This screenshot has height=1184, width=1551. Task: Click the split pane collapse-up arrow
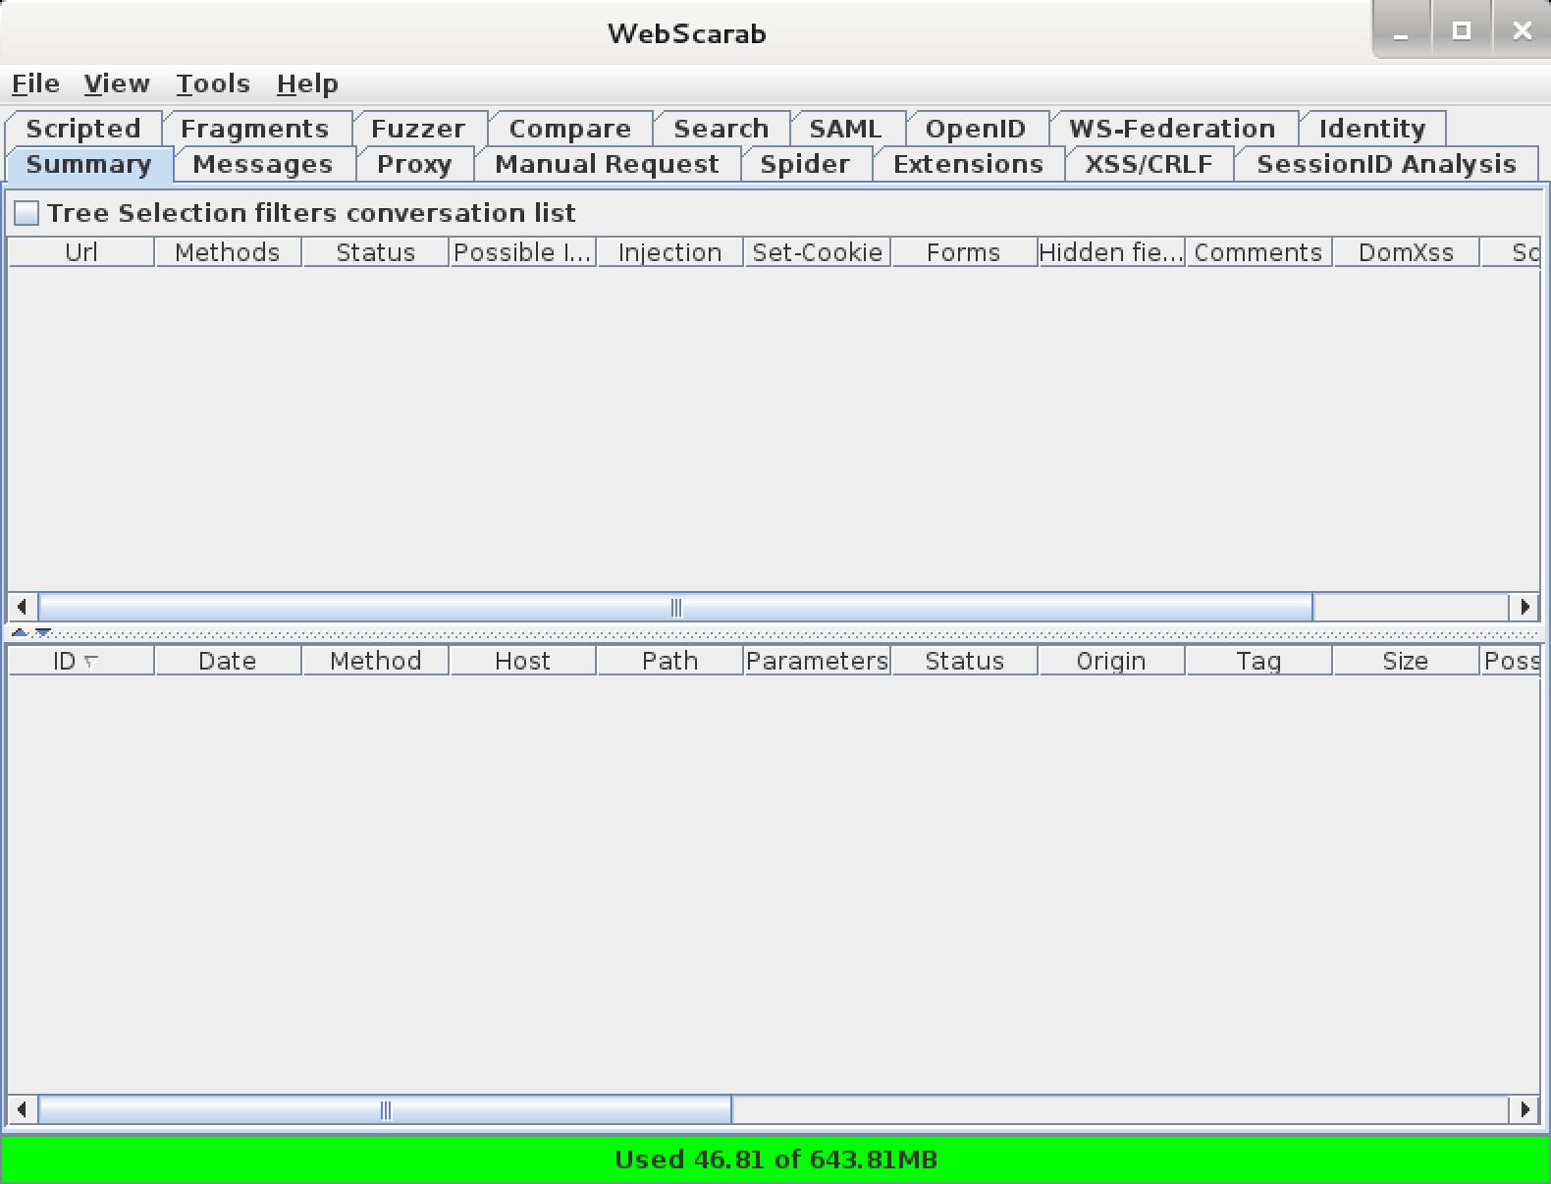tap(19, 633)
